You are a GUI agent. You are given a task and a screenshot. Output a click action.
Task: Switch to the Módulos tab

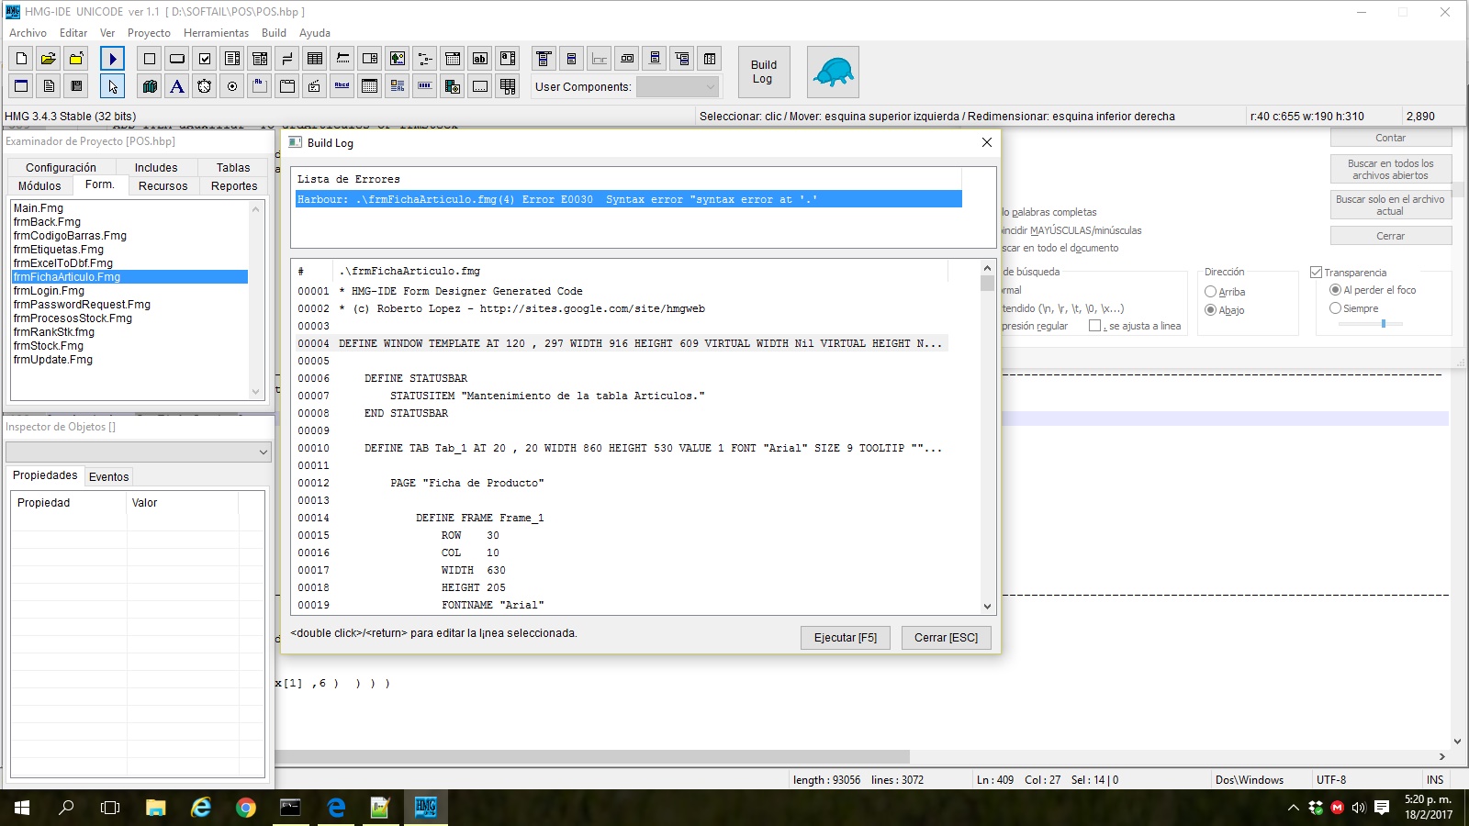click(39, 185)
